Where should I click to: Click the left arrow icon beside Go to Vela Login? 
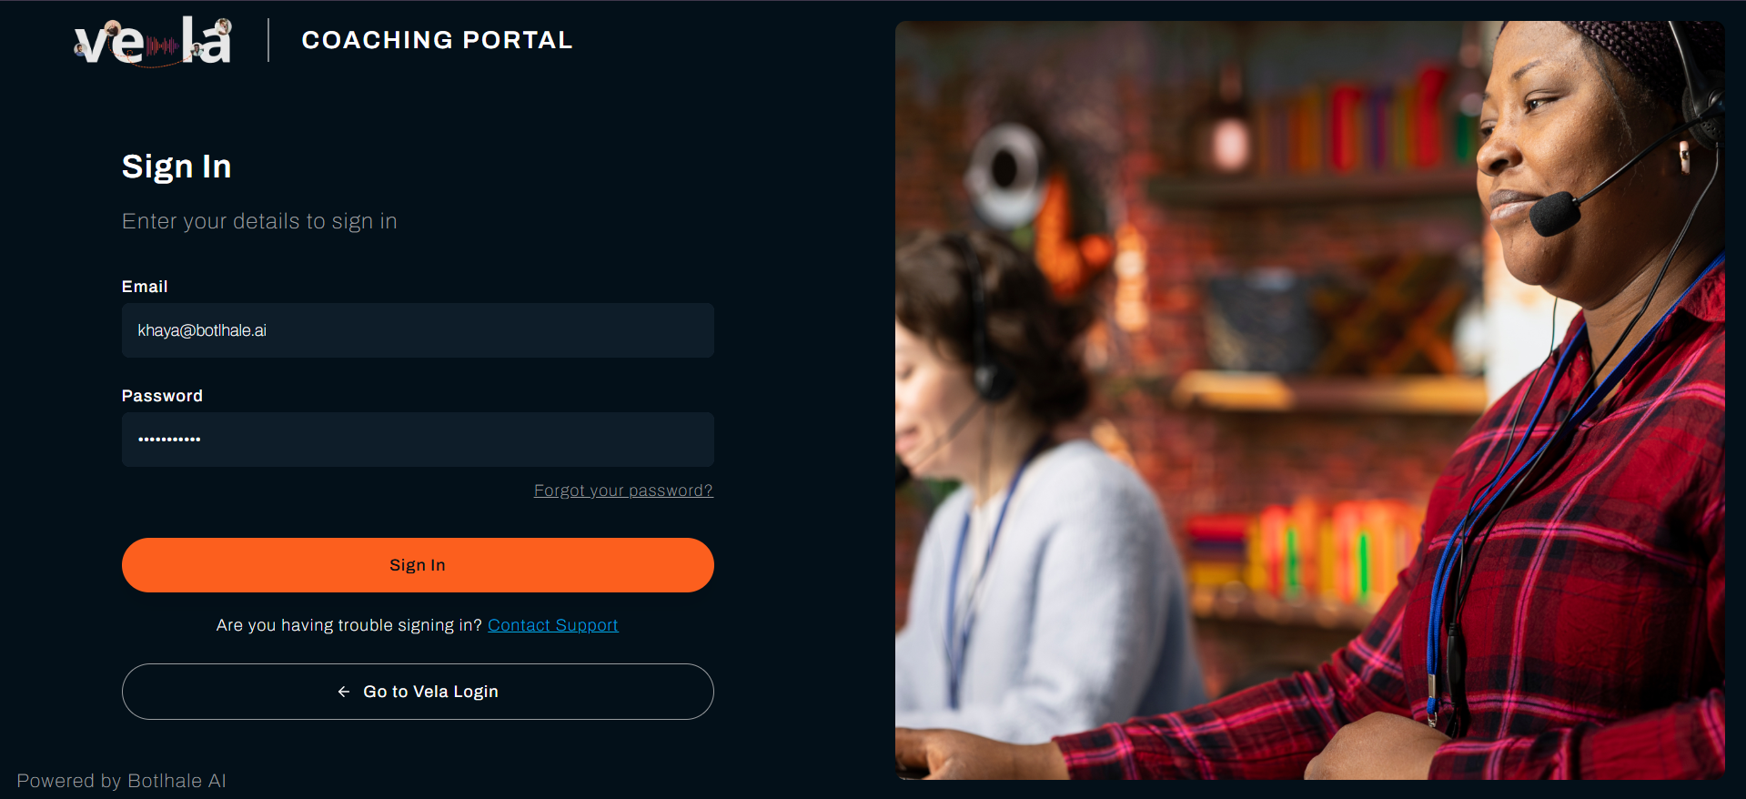[344, 692]
